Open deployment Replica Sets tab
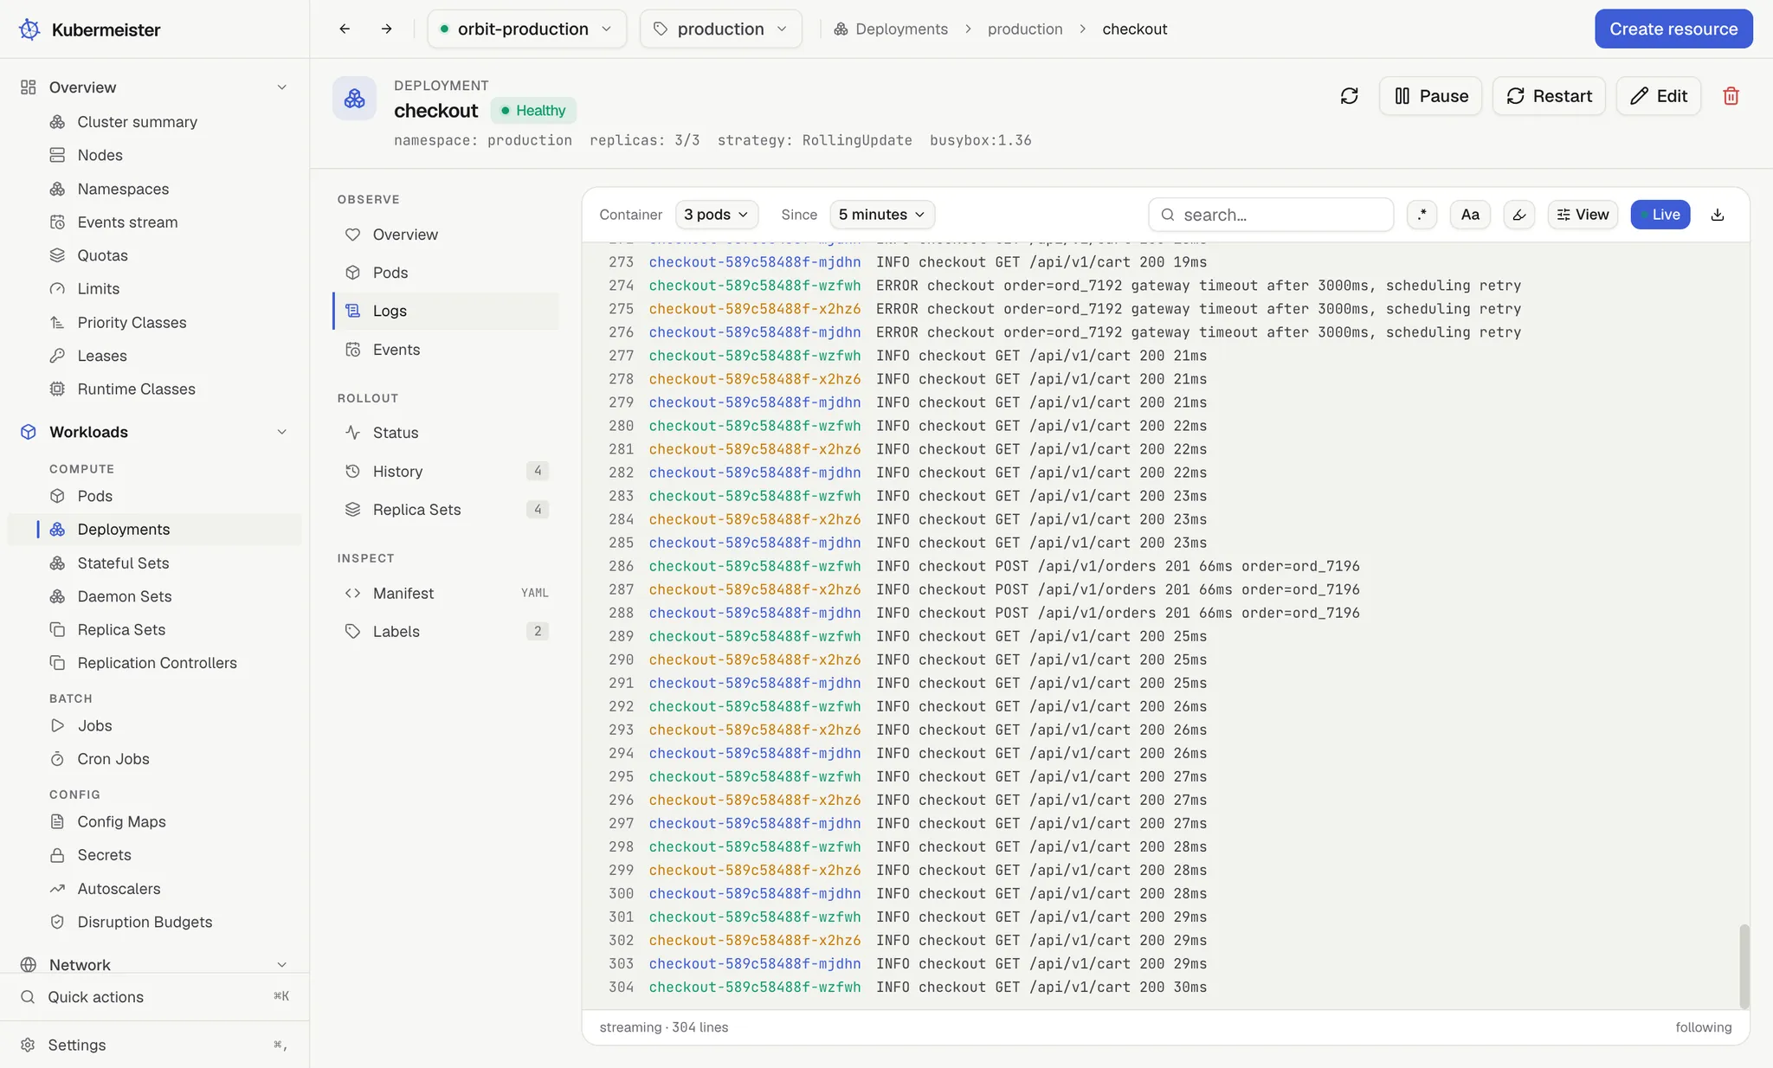Screen dimensions: 1773x1068 pos(446,510)
